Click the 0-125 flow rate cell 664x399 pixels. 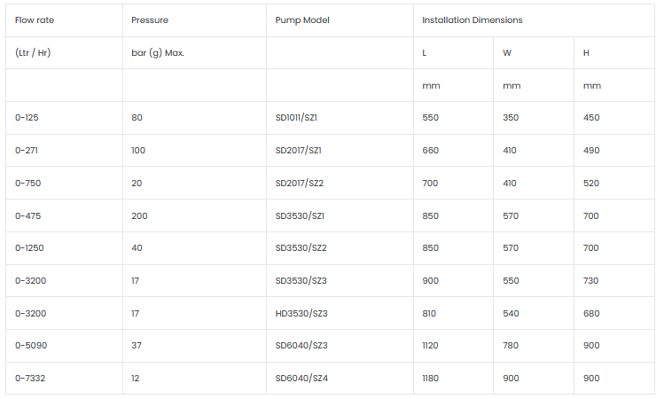tap(27, 117)
